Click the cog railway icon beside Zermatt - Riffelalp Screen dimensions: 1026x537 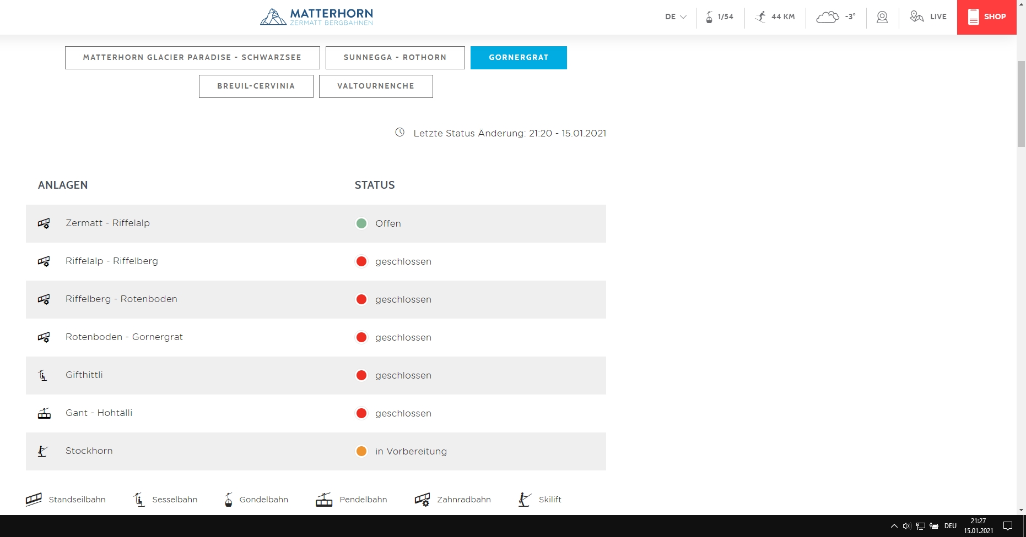pos(44,223)
